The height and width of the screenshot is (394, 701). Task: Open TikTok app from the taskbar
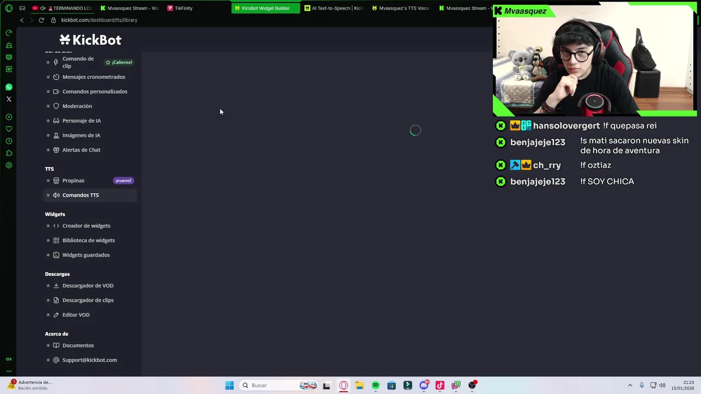click(x=440, y=385)
